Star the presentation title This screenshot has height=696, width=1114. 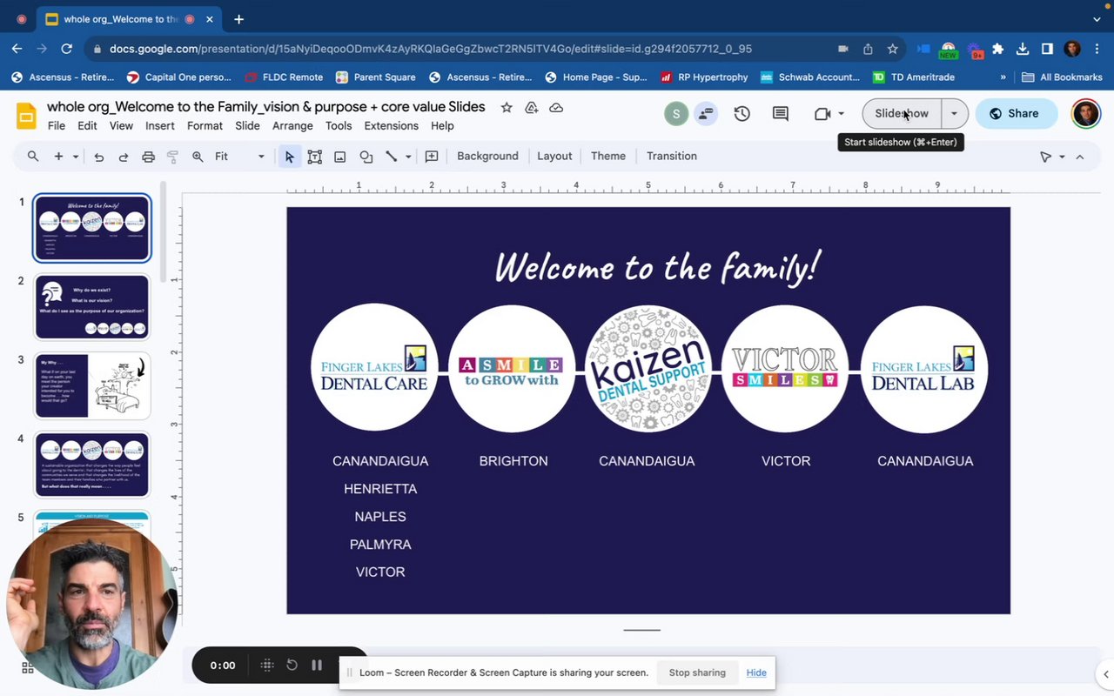(x=507, y=107)
